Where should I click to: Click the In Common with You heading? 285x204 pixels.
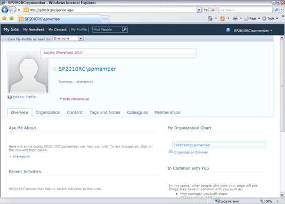(188, 168)
